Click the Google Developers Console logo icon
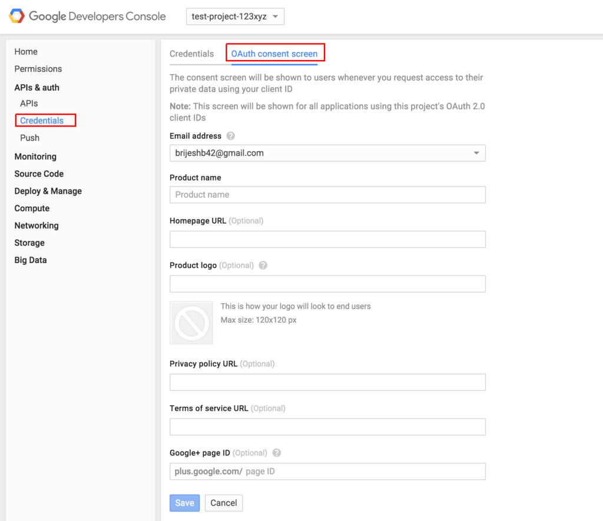The image size is (603, 521). [x=16, y=16]
